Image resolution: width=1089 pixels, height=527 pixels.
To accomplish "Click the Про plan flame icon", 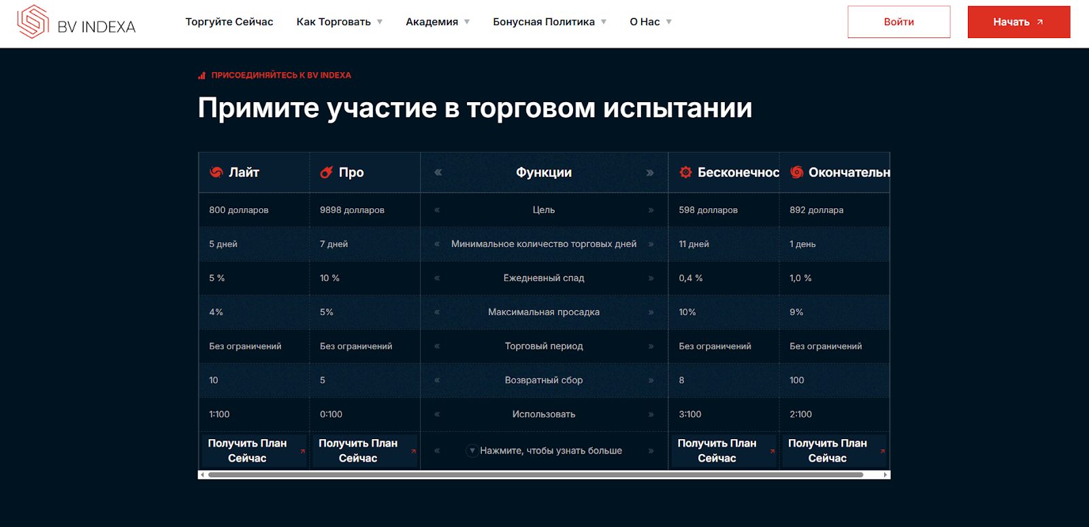I will pos(327,172).
